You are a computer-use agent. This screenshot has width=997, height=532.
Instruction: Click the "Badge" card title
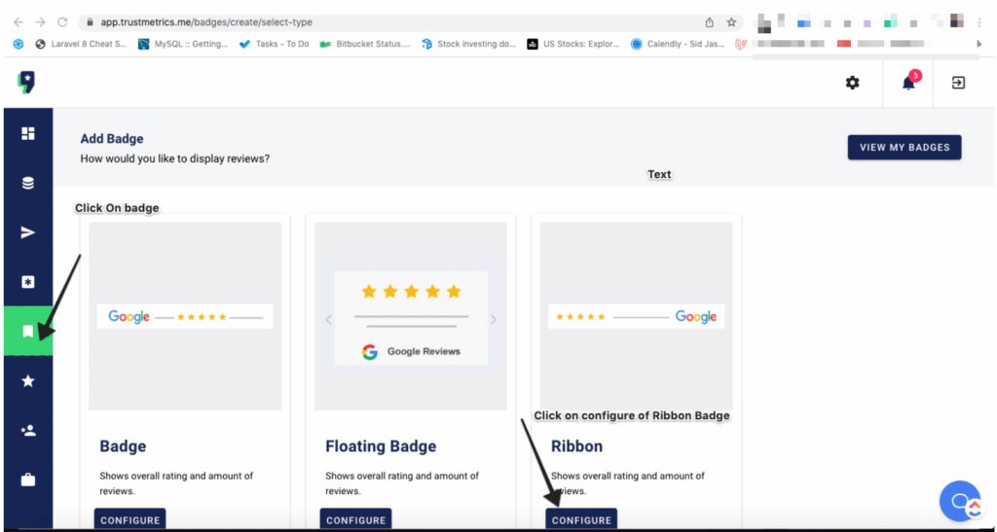(123, 446)
